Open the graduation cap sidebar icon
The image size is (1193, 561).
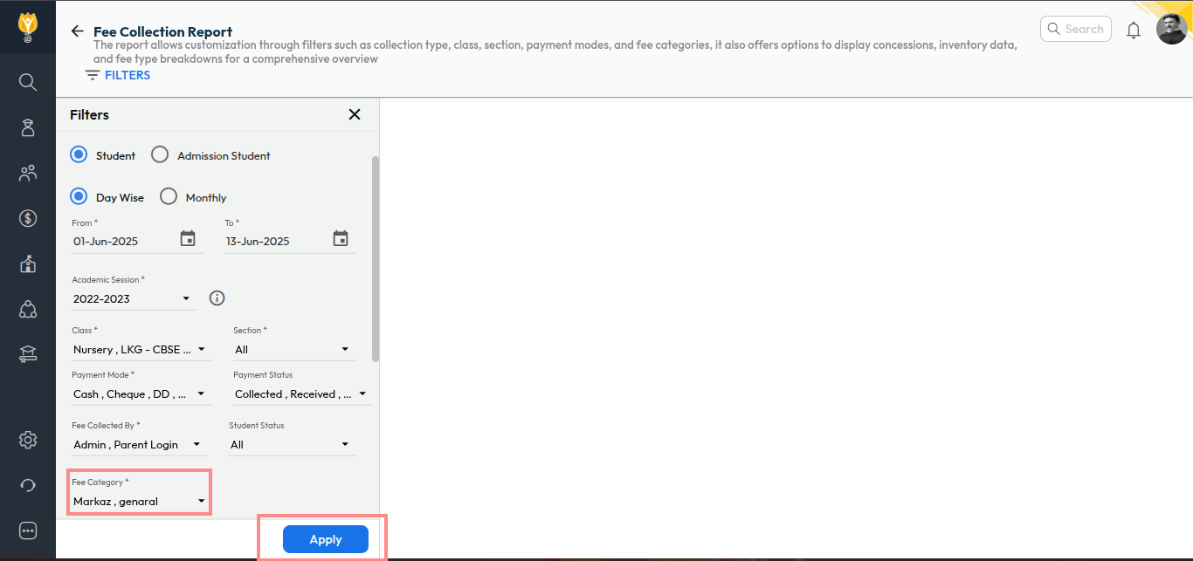click(x=28, y=354)
